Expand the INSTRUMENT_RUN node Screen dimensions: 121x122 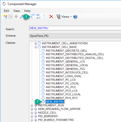pos(32,106)
